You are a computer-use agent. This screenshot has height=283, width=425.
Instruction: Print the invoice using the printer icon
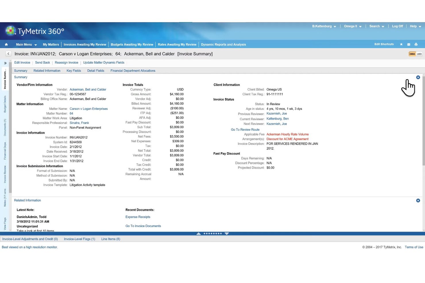pos(416,44)
